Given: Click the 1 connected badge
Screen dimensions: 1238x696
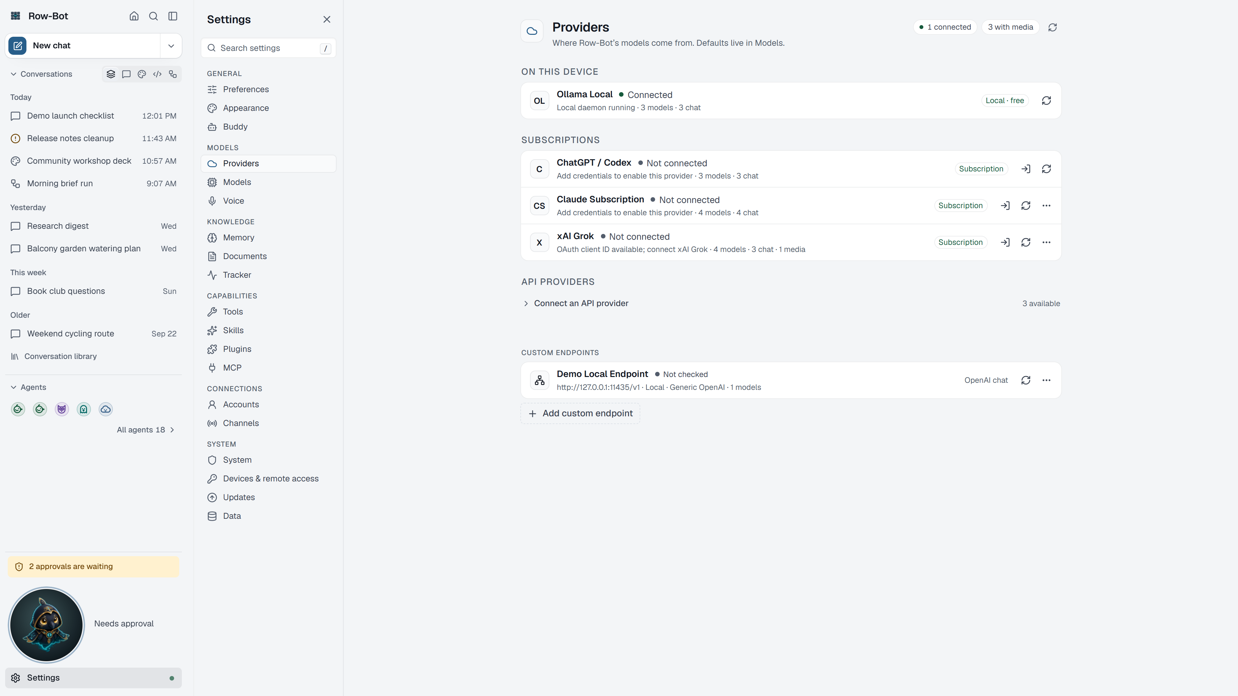Looking at the screenshot, I should pyautogui.click(x=945, y=27).
